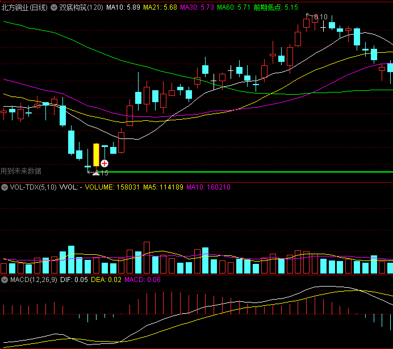Select the volume MA10: 160210 value
The image size is (393, 349).
click(x=208, y=187)
